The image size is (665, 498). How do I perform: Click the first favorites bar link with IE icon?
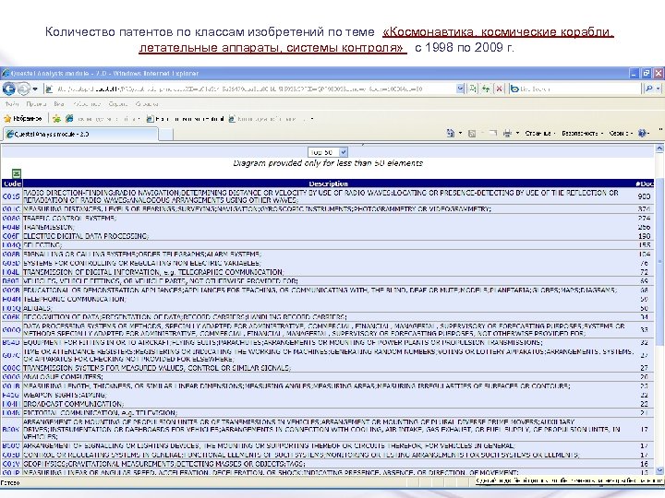pos(103,119)
